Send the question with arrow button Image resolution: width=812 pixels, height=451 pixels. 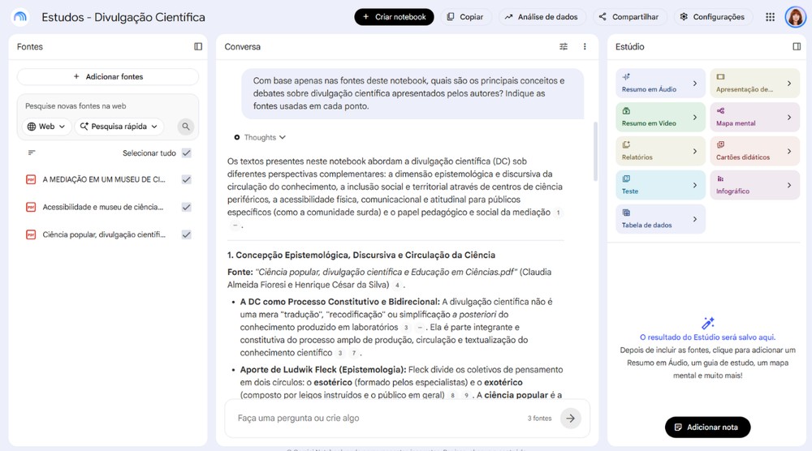570,418
